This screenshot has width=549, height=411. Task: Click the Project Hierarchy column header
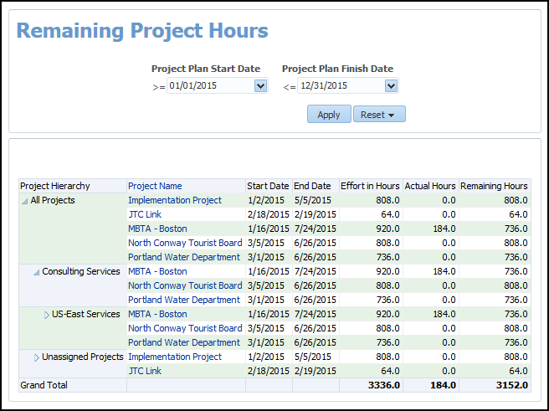55,186
